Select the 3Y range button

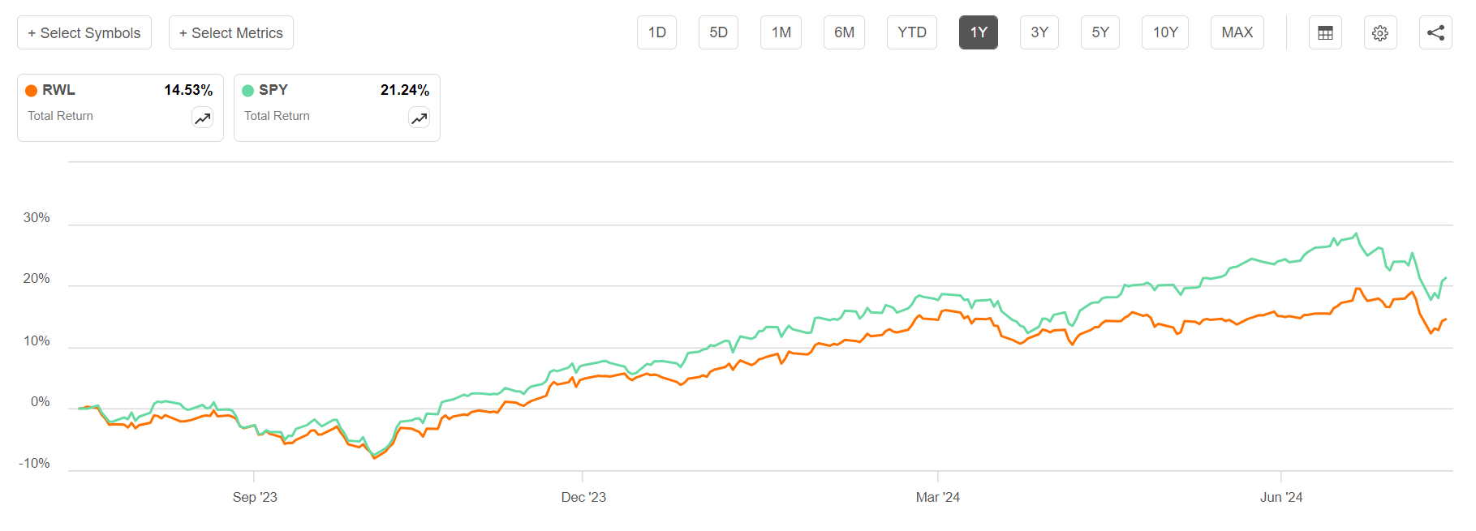1039,32
